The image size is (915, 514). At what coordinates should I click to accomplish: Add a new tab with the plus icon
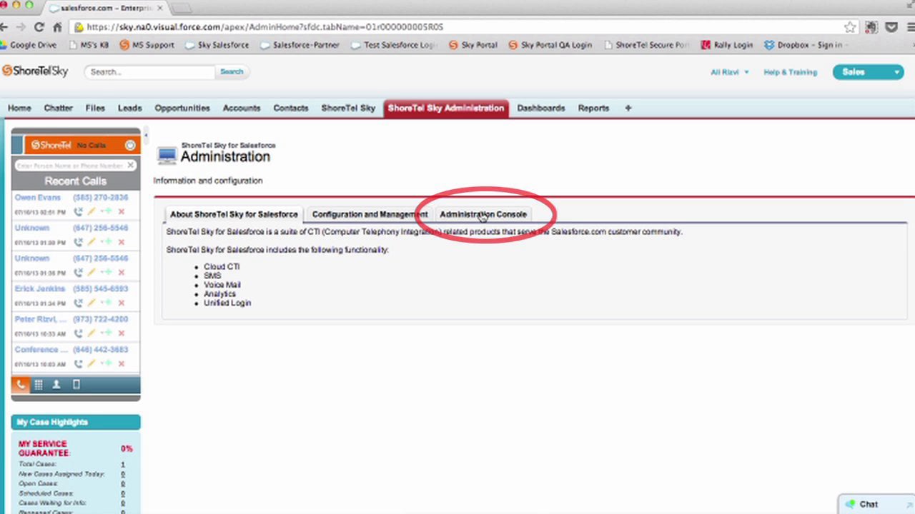click(x=628, y=109)
